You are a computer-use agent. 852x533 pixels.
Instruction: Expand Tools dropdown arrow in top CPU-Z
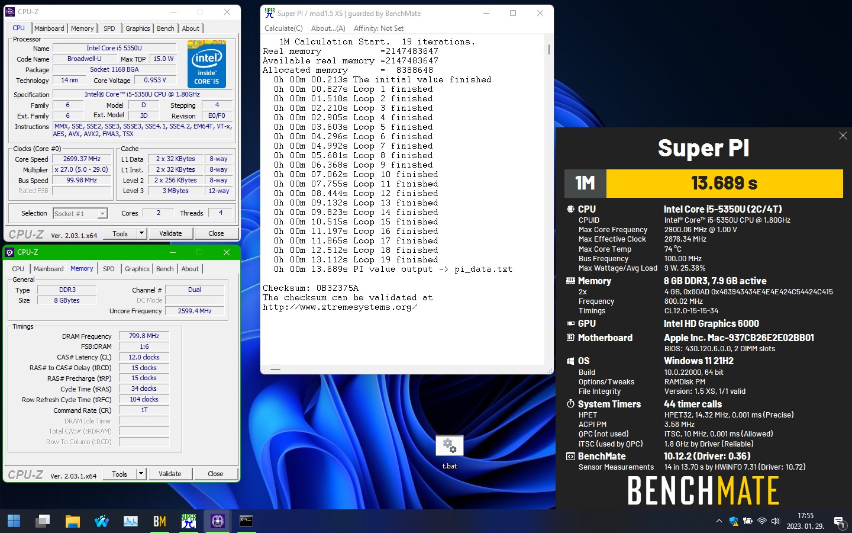coord(141,234)
